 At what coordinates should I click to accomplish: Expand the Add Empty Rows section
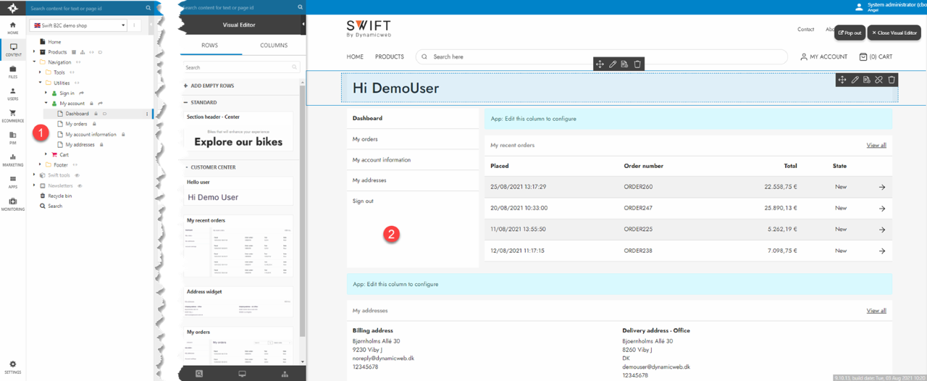tap(185, 85)
